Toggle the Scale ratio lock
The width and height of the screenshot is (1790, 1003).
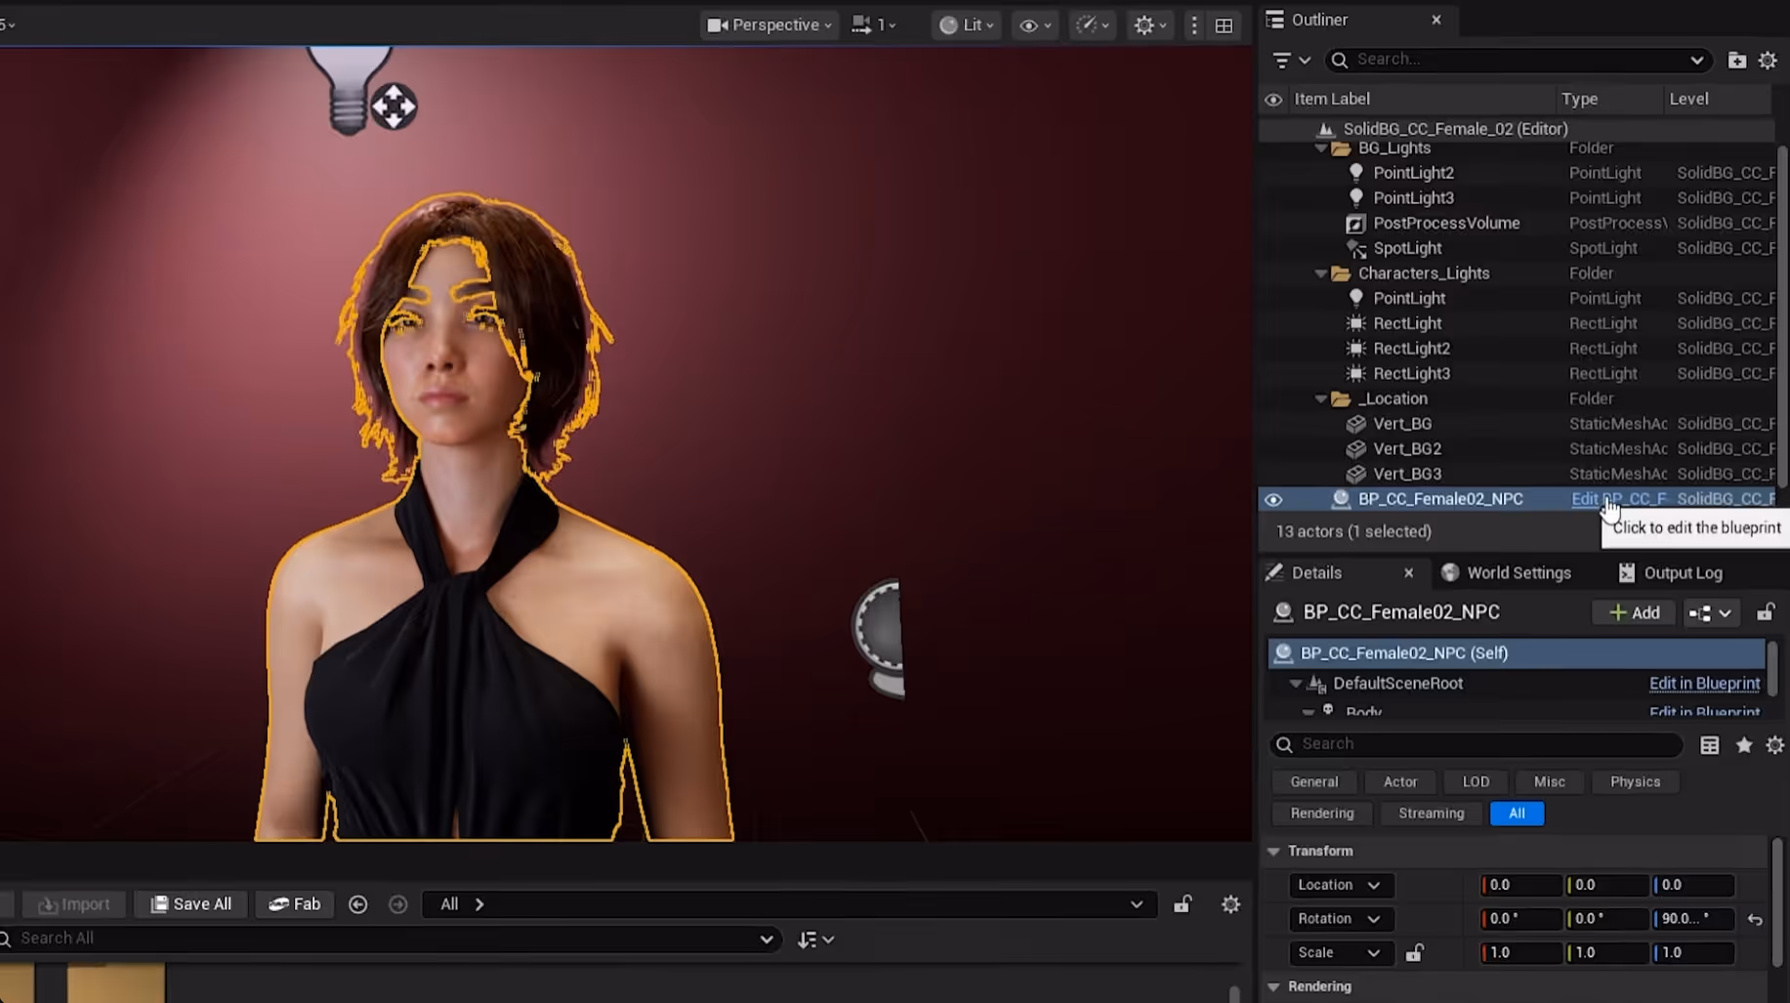(x=1414, y=953)
